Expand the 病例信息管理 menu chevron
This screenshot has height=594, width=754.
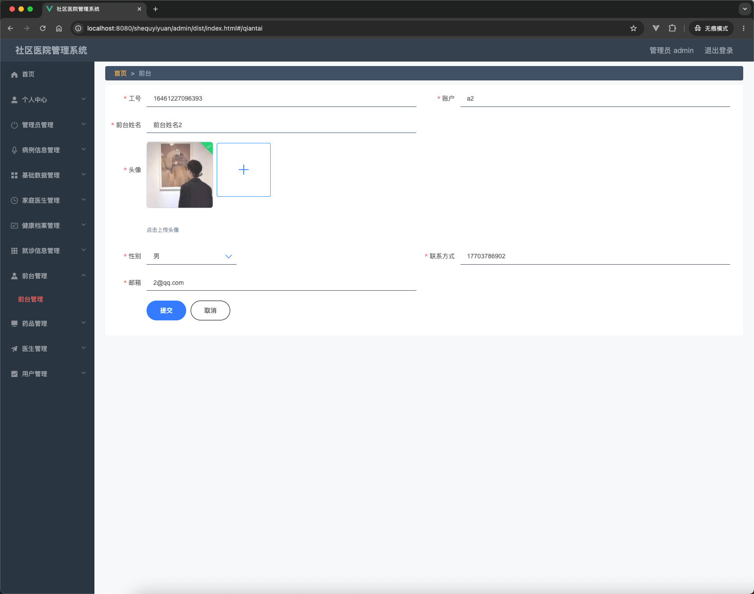(x=84, y=149)
